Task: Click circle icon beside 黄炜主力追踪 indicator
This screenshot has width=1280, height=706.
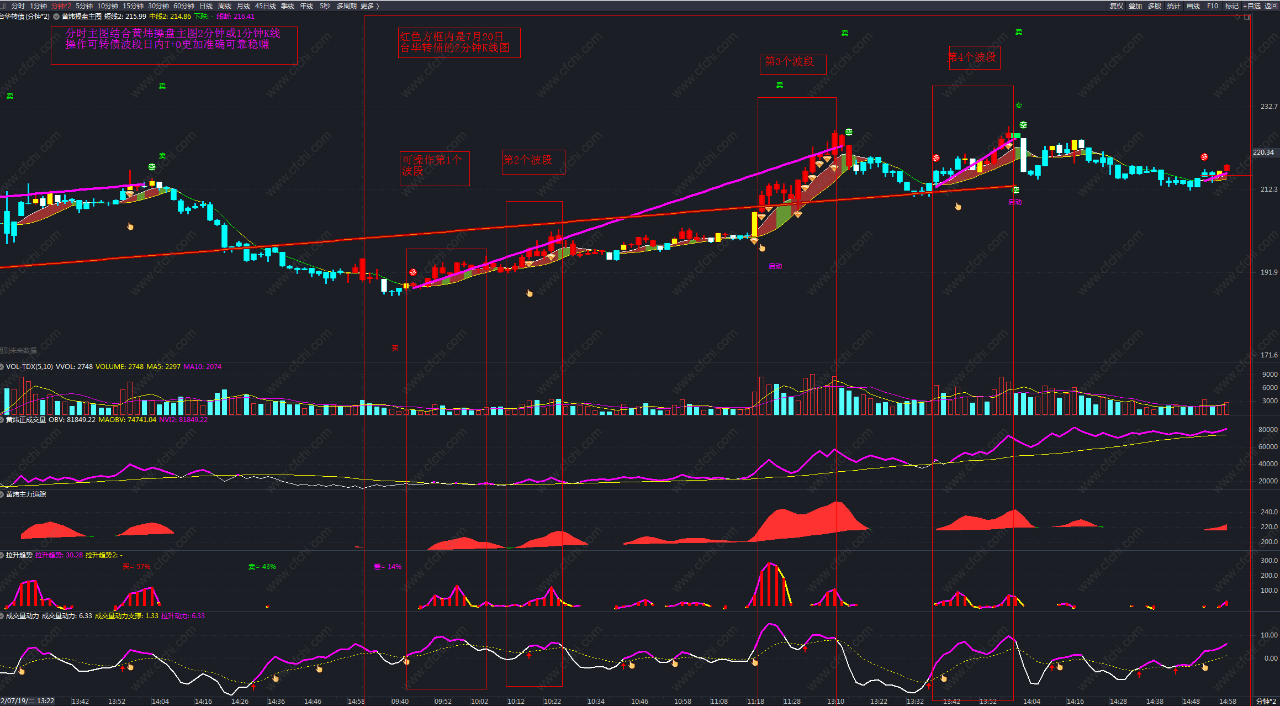Action: [x=2, y=494]
